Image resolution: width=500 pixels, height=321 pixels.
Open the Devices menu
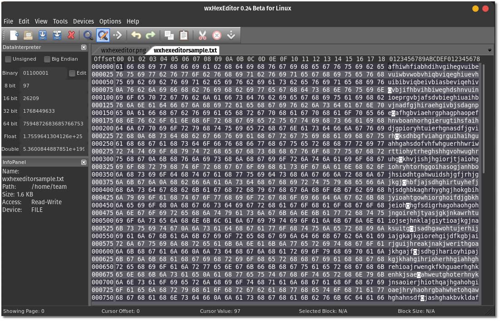[83, 21]
